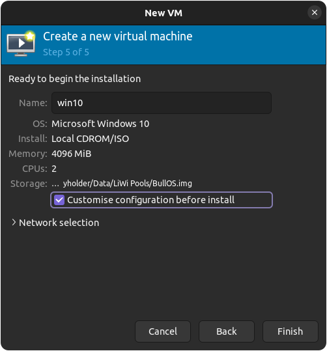Screen dimensions: 327x351
Task: Go Back to the previous step
Action: [227, 331]
